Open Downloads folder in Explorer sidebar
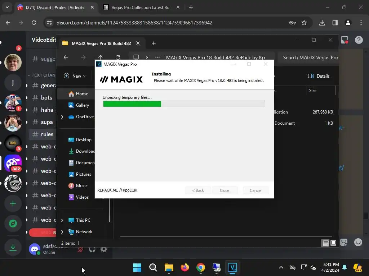The width and height of the screenshot is (369, 276). coord(81,151)
